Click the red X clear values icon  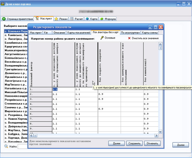click(x=129, y=38)
